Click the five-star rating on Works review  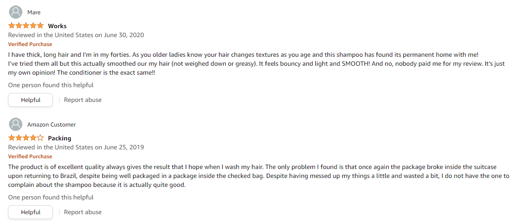pos(26,25)
